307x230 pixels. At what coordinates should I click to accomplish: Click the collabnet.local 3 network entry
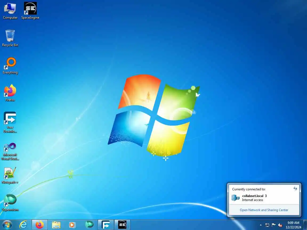[x=264, y=198]
